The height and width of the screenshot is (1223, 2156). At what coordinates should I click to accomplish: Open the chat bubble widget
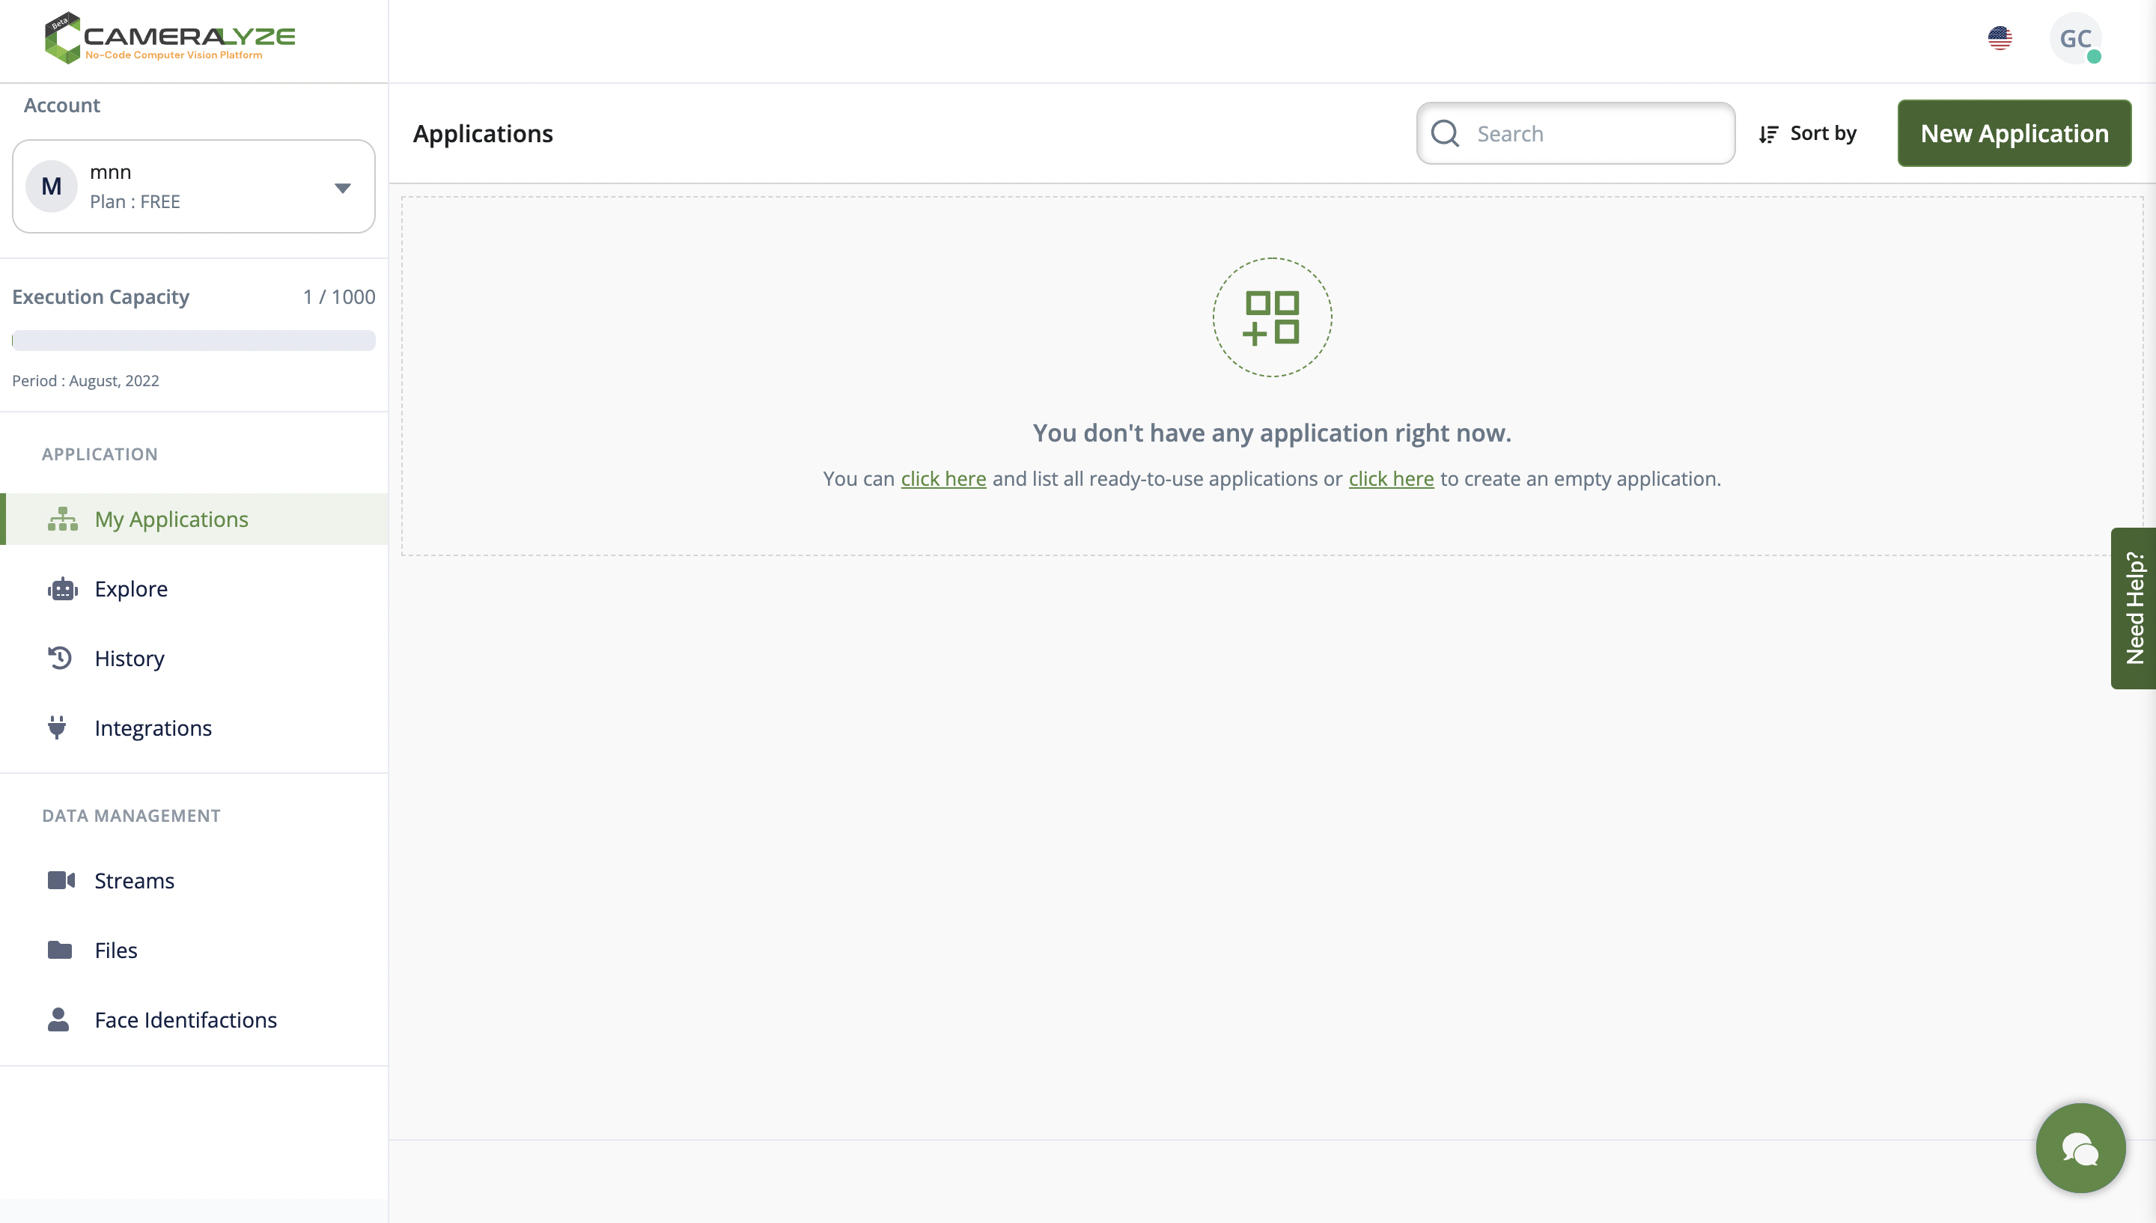(x=2080, y=1147)
